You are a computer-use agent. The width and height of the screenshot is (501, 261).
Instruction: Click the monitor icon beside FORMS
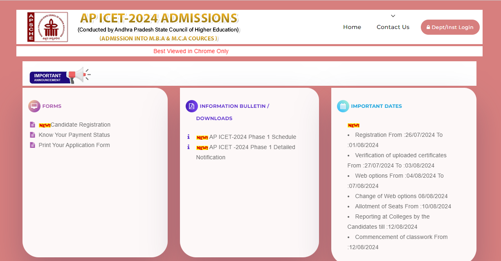[34, 106]
